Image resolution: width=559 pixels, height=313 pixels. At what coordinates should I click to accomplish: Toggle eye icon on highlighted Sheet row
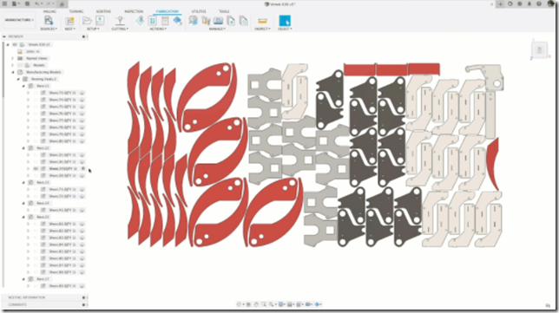point(36,169)
